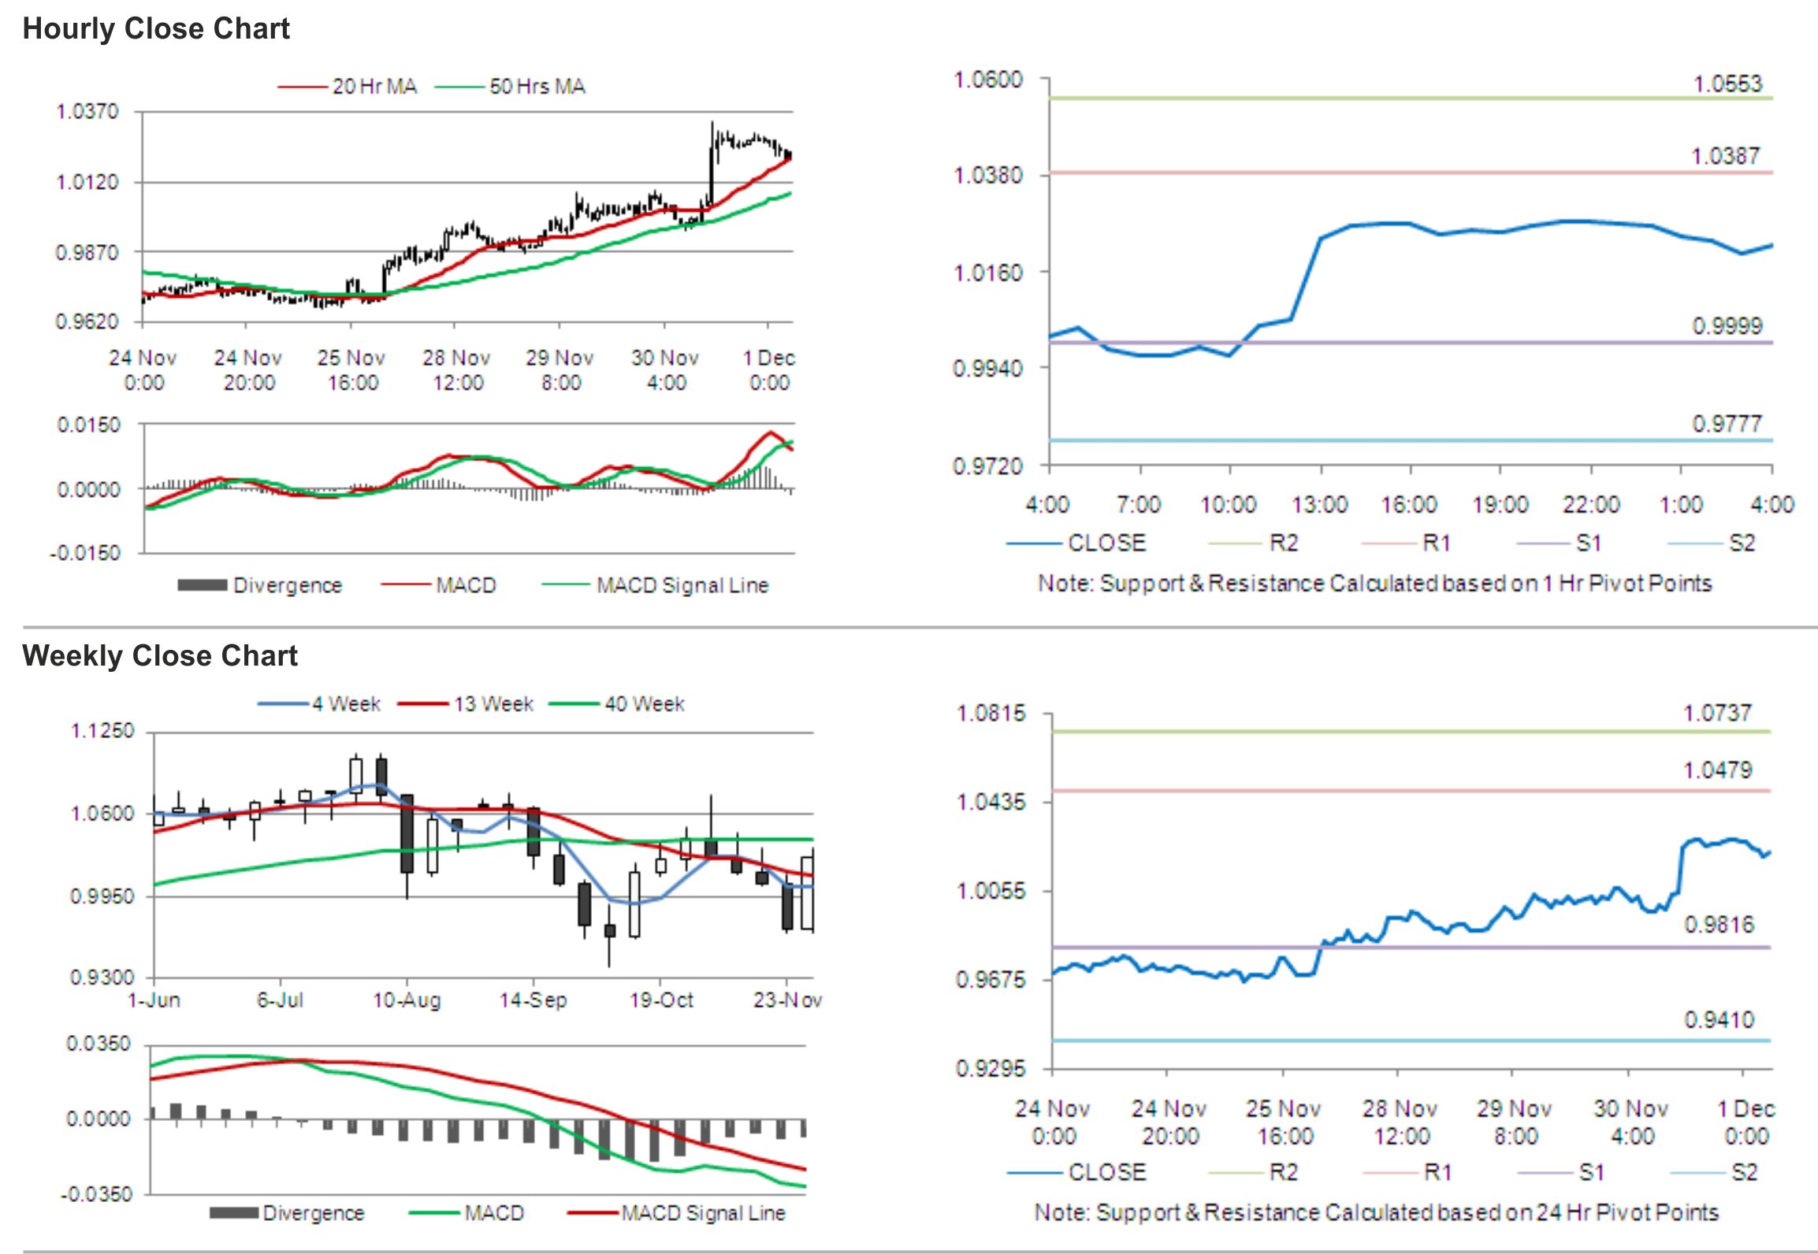Click the 1:00 time axis label
Screen dimensions: 1818x1254
point(1681,504)
